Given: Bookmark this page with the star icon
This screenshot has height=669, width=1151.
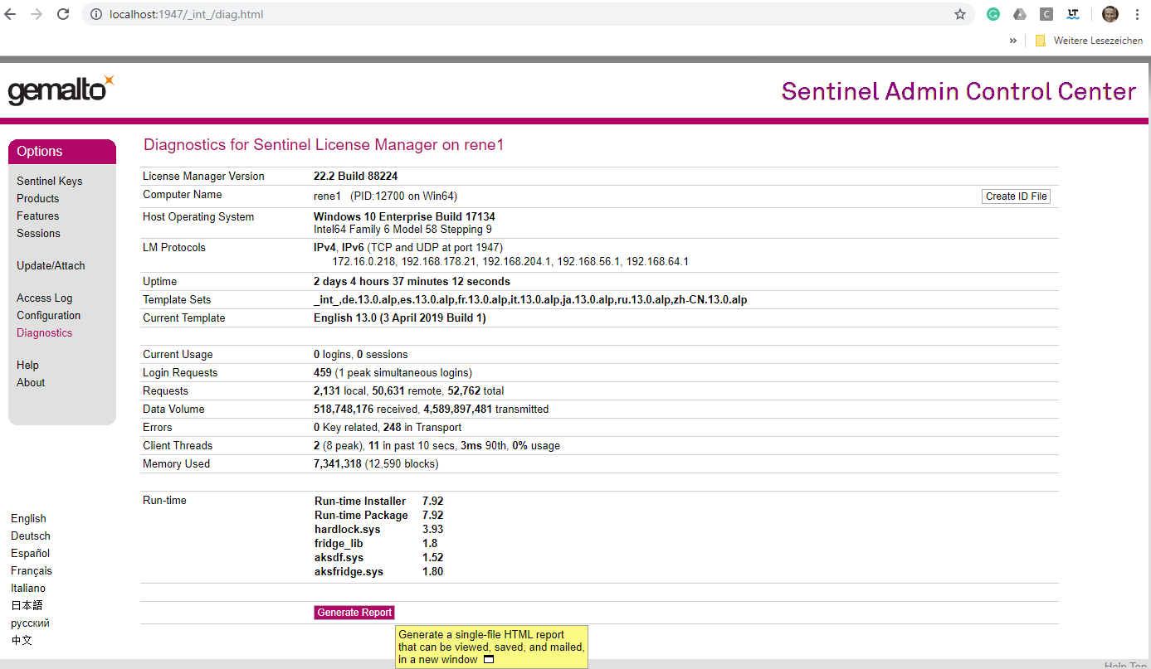Looking at the screenshot, I should tap(960, 14).
